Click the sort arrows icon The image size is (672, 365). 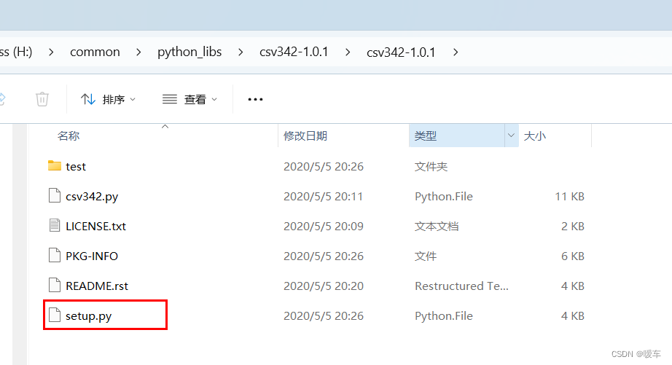[x=88, y=99]
